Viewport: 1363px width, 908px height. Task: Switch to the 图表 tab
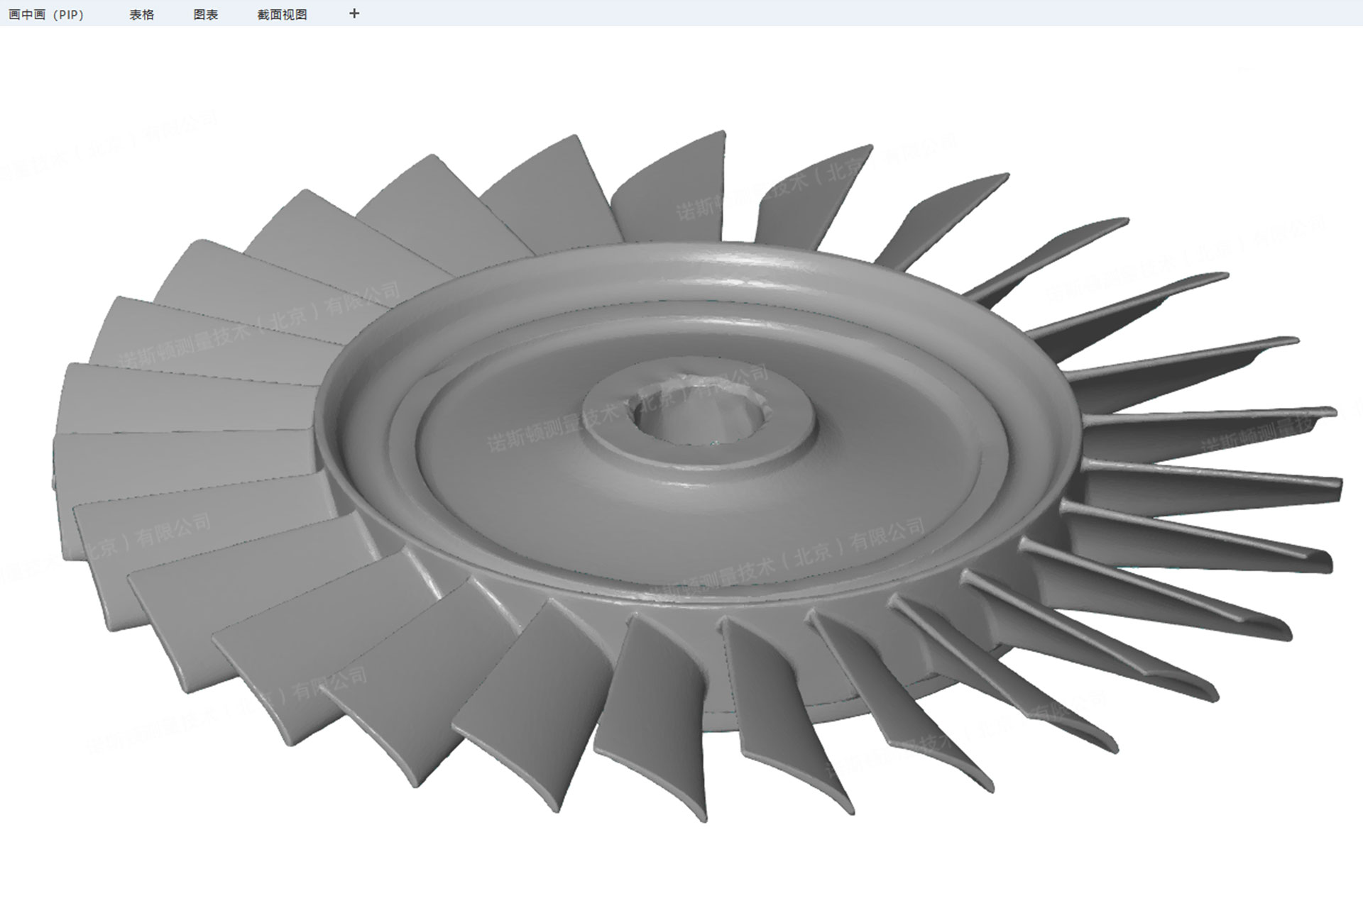(x=205, y=14)
